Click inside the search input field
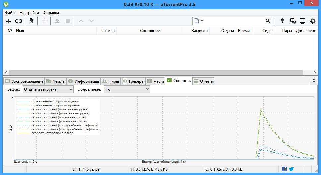This screenshot has width=321, height=175. click(x=234, y=21)
